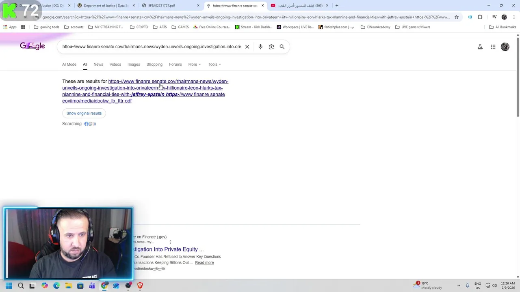Viewport: 520px width, 292px height.
Task: Open the Google account avatar
Action: pyautogui.click(x=505, y=47)
